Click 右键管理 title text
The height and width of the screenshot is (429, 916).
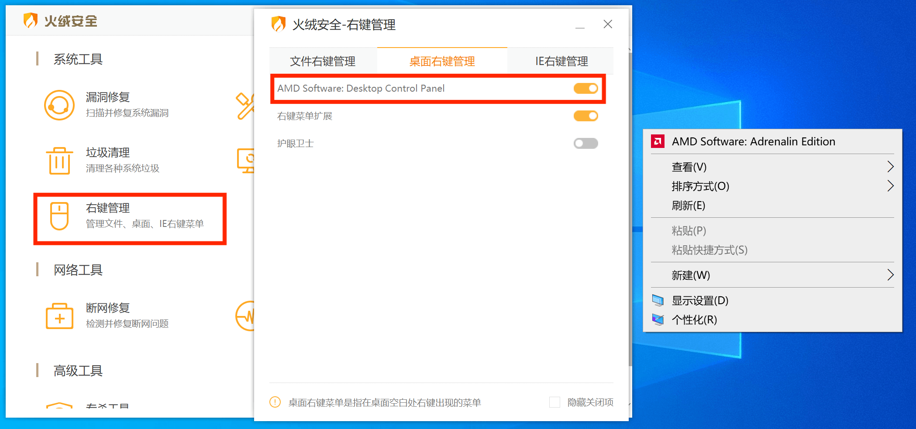click(x=108, y=208)
